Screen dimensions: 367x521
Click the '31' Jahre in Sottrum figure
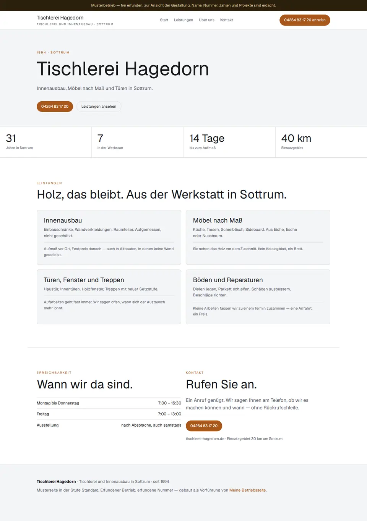pos(11,138)
